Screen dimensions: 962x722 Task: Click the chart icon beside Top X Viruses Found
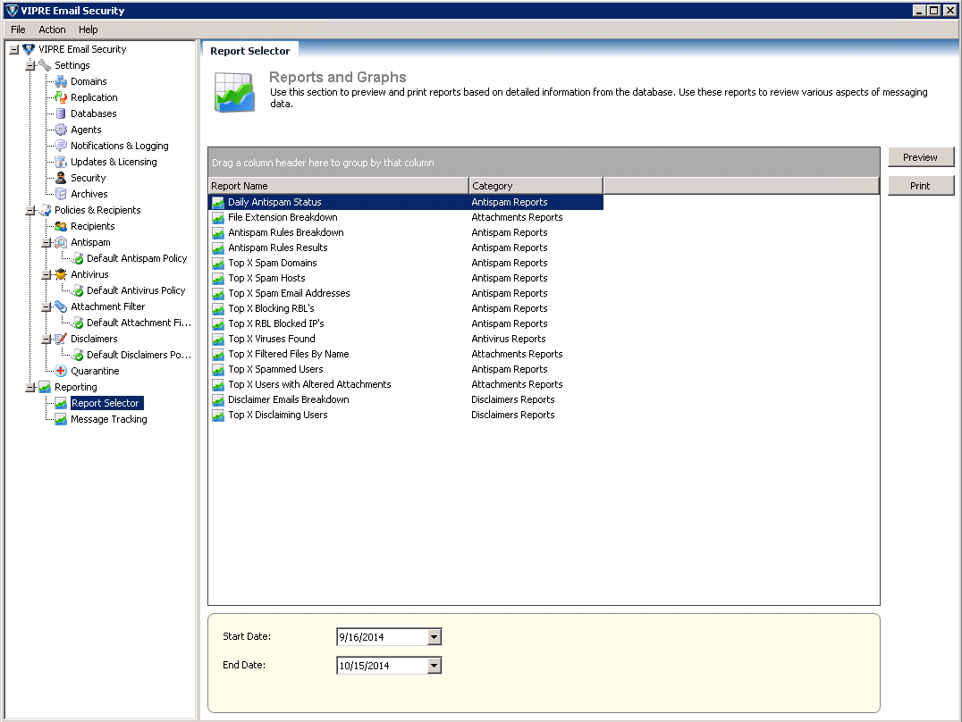(x=218, y=340)
